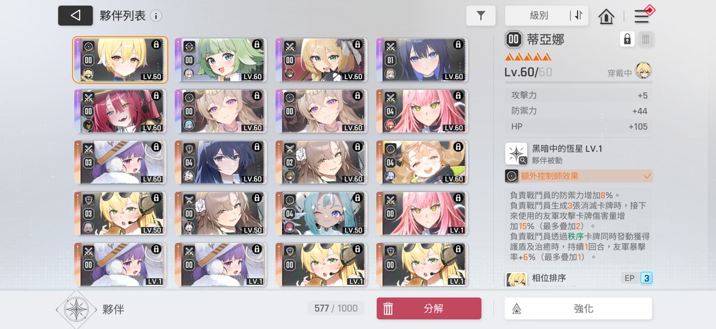The width and height of the screenshot is (716, 329).
Task: Open the filter funnel icon
Action: tap(481, 16)
